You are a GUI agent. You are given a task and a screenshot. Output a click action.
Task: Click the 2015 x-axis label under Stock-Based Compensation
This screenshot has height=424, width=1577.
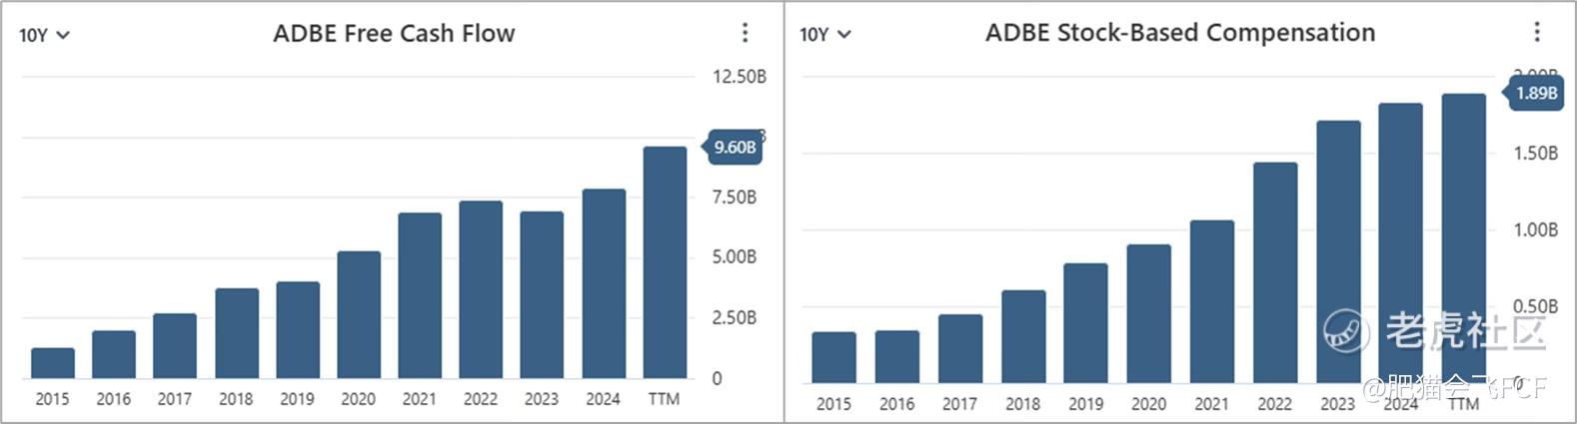(833, 404)
